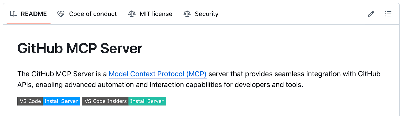
Task: Click the dark VS Code badge label
Action: click(x=30, y=101)
